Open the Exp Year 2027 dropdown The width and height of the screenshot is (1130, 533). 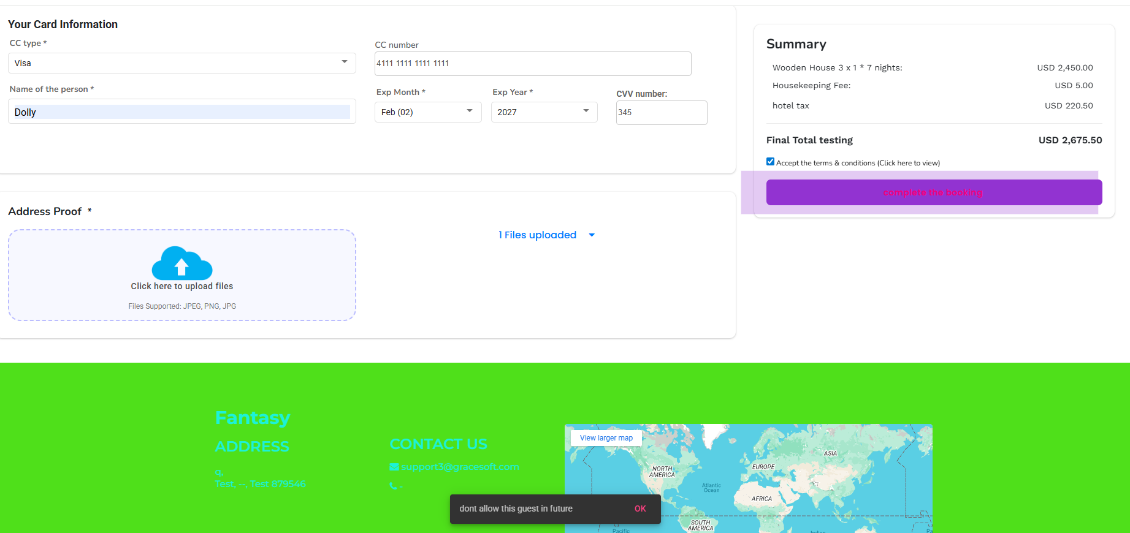[544, 112]
